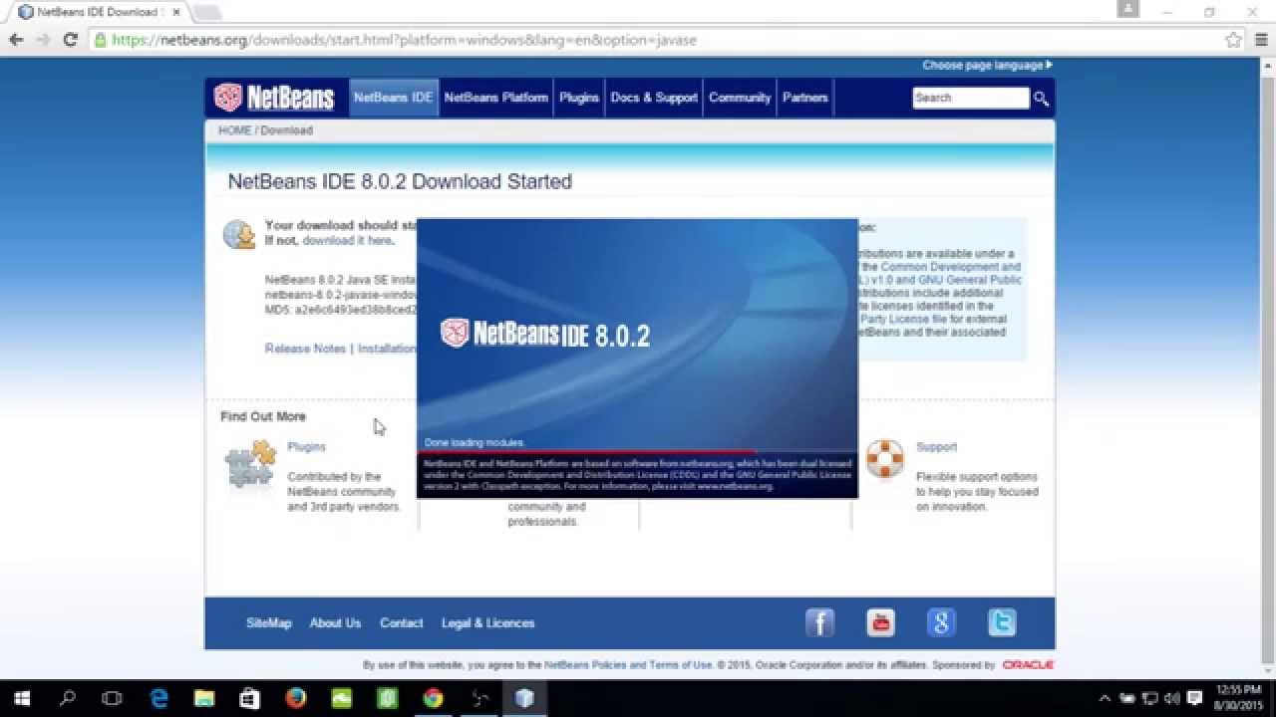Click the Oracle sponsor logo
The height and width of the screenshot is (717, 1276).
[x=1028, y=665]
